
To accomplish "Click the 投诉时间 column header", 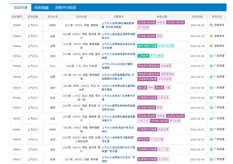I will tap(197, 16).
